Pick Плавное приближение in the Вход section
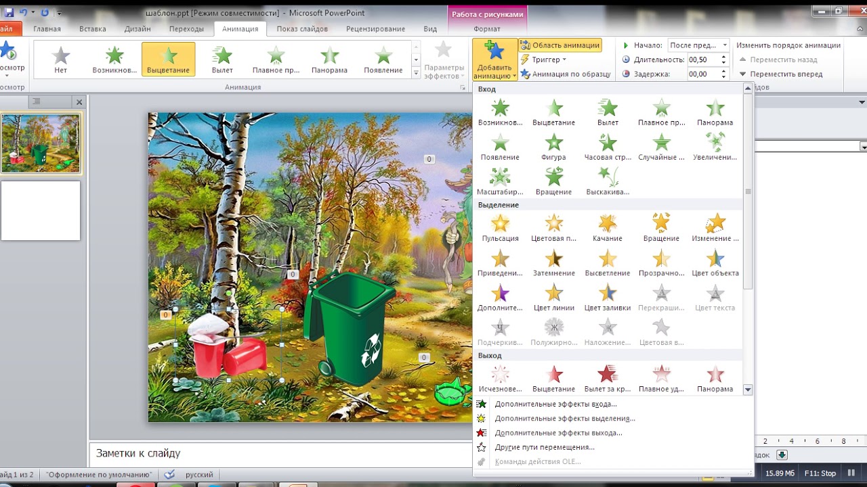Viewport: 867px width, 487px height. 661,112
